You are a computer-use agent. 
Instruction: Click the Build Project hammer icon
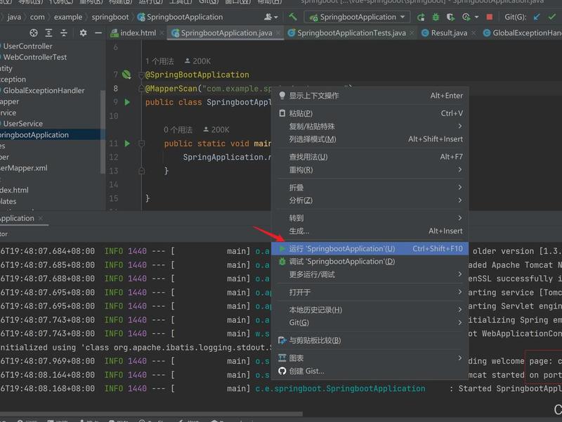pyautogui.click(x=293, y=17)
